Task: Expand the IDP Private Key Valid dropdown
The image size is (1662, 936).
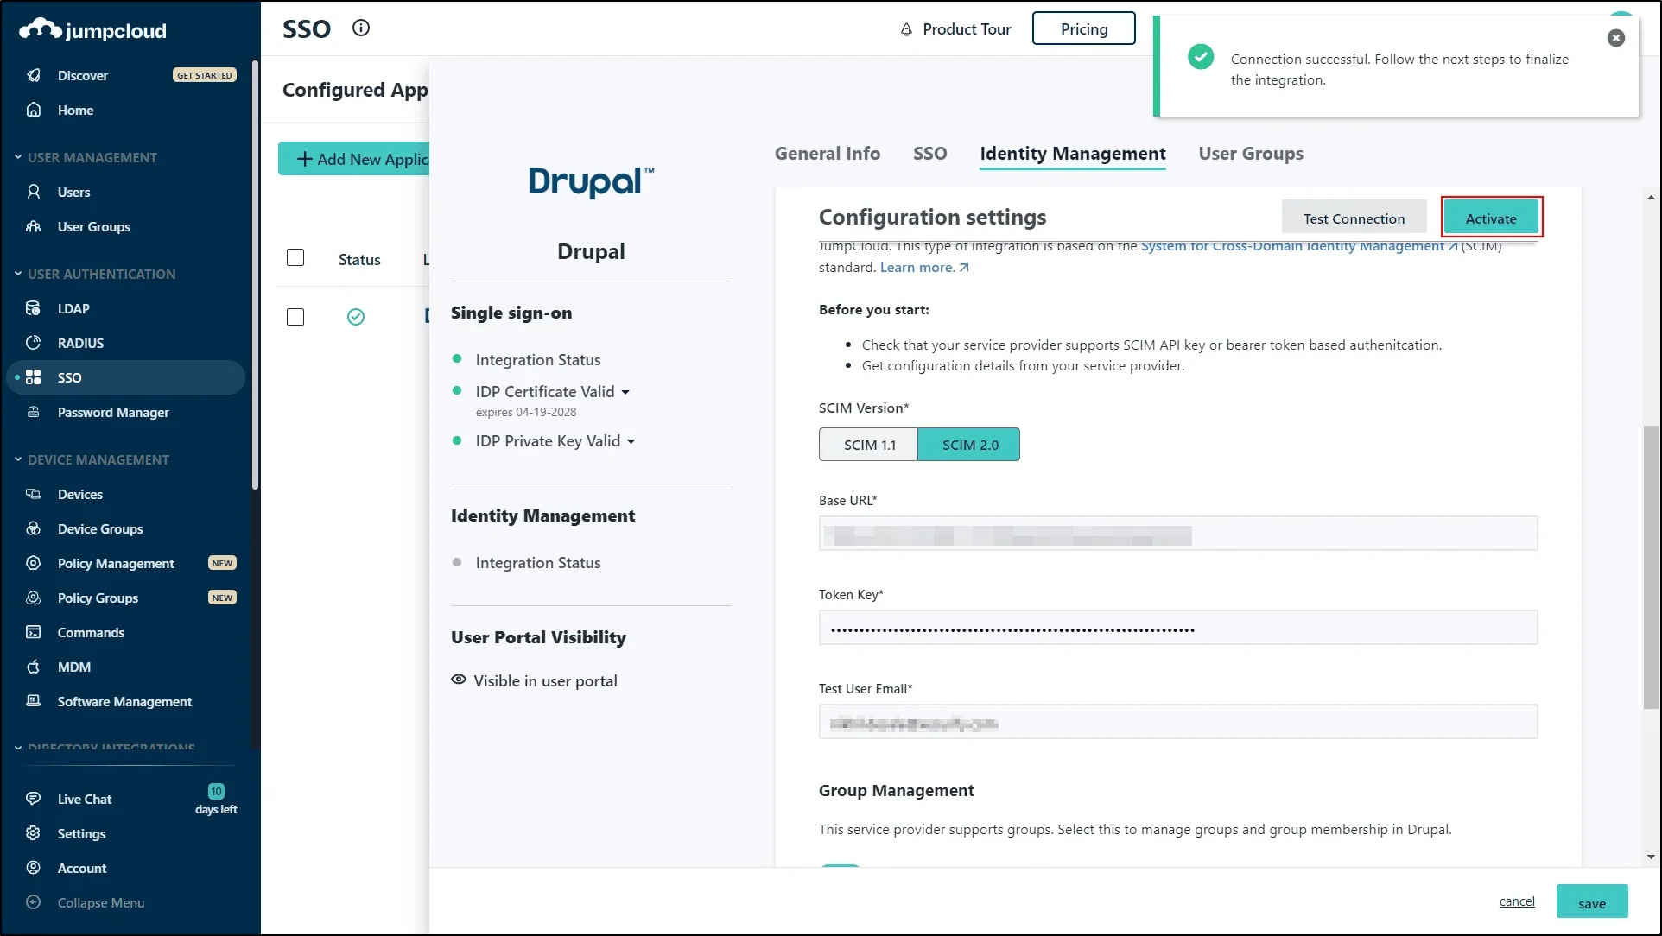Action: pyautogui.click(x=631, y=441)
